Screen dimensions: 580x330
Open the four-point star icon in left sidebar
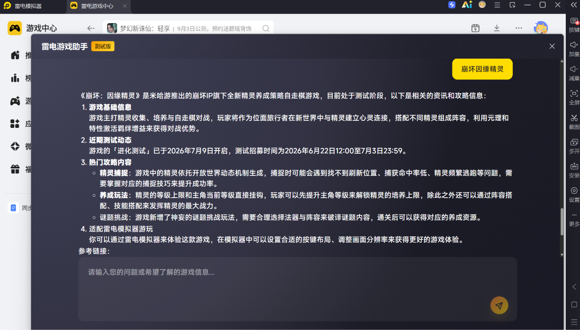pyautogui.click(x=15, y=146)
